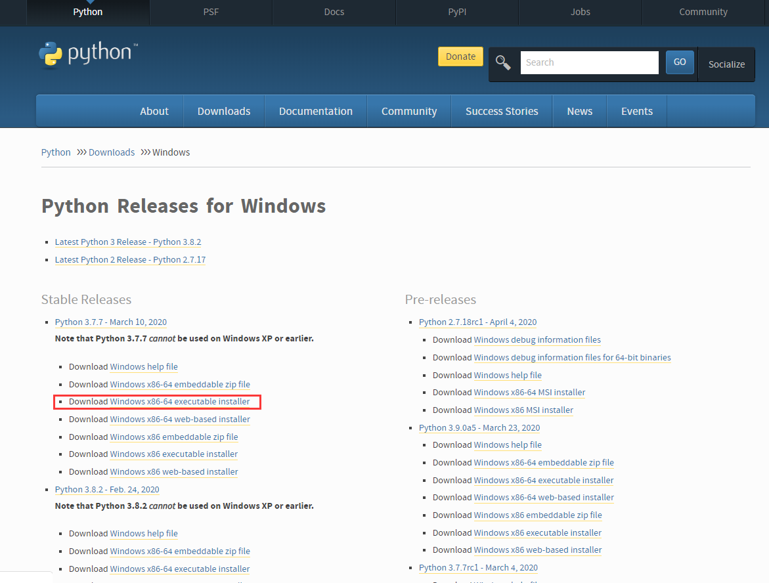Screen dimensions: 769x583
Task: Open the Community menu beside Documentation
Action: 409,112
